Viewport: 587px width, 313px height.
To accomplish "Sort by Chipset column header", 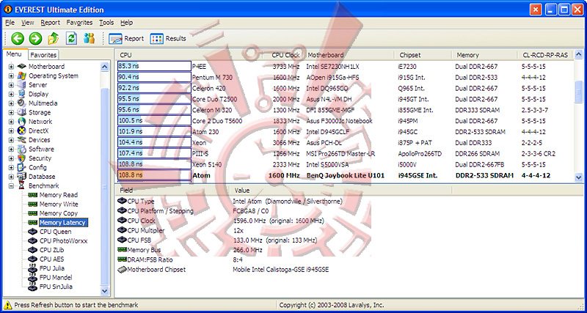I will (423, 55).
